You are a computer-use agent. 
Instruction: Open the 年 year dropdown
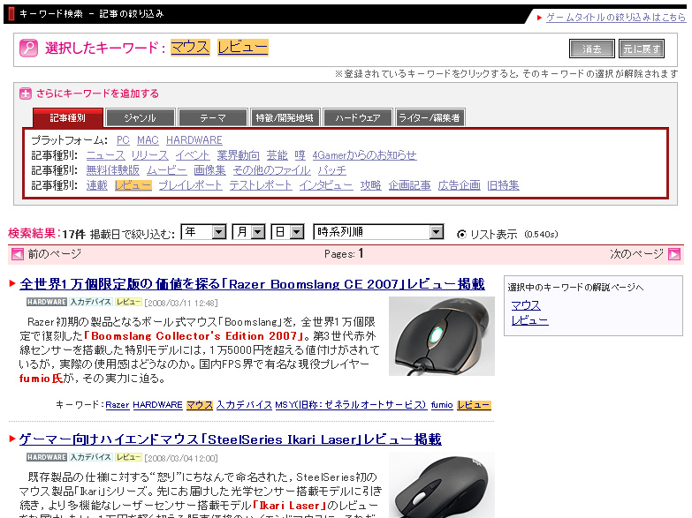(203, 232)
